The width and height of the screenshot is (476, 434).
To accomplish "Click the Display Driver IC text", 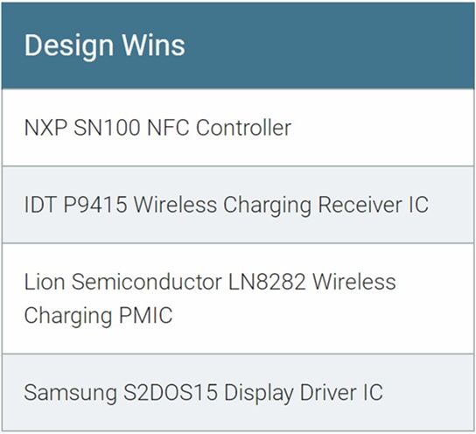I will click(304, 393).
